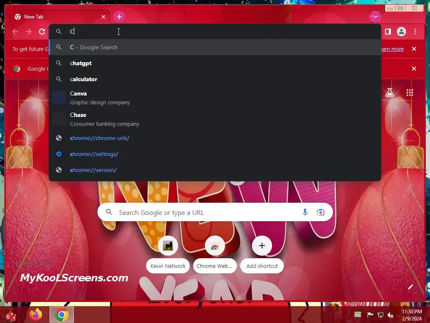Select the 'C - Google Search' suggestion
This screenshot has width=430, height=323.
(x=215, y=47)
